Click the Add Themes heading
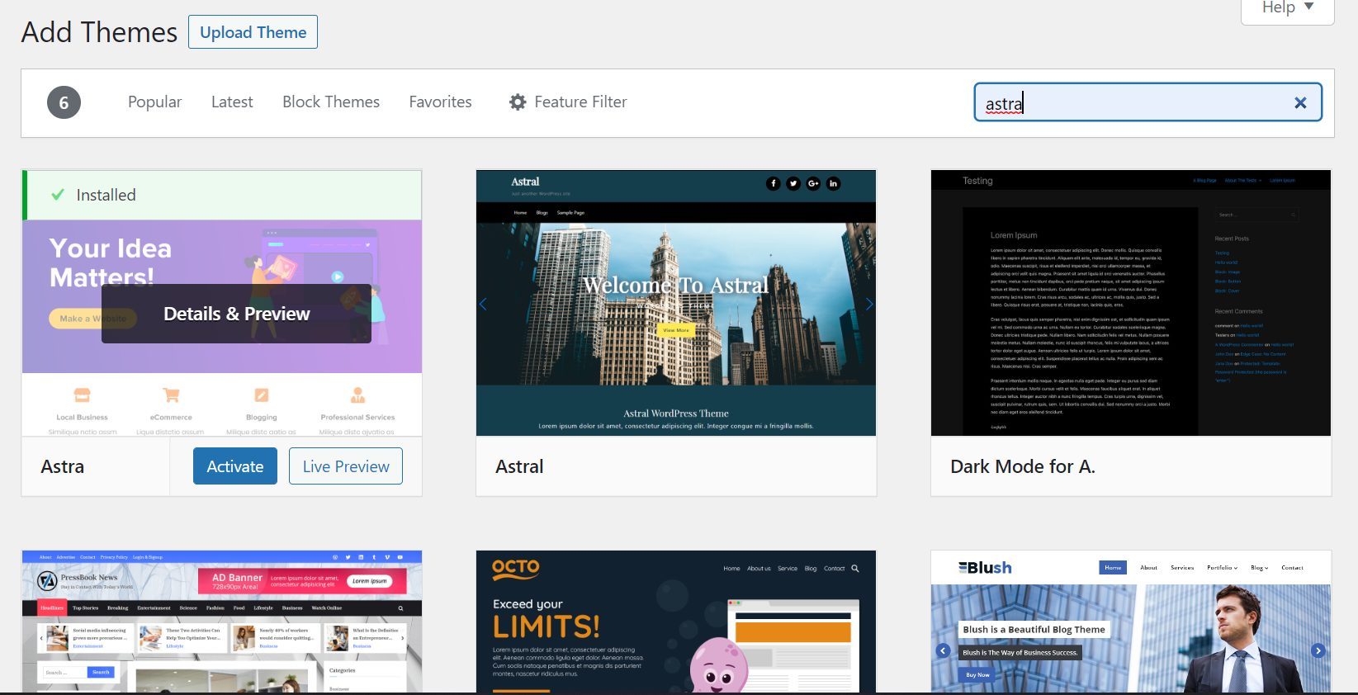 [99, 32]
